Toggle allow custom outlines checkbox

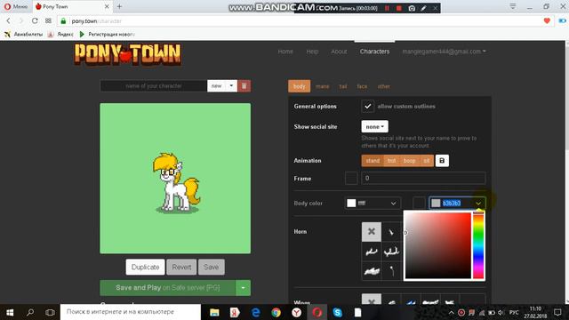click(x=367, y=107)
